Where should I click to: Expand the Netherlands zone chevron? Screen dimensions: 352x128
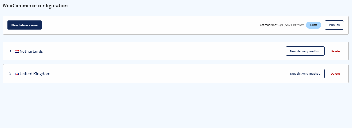tap(10, 51)
